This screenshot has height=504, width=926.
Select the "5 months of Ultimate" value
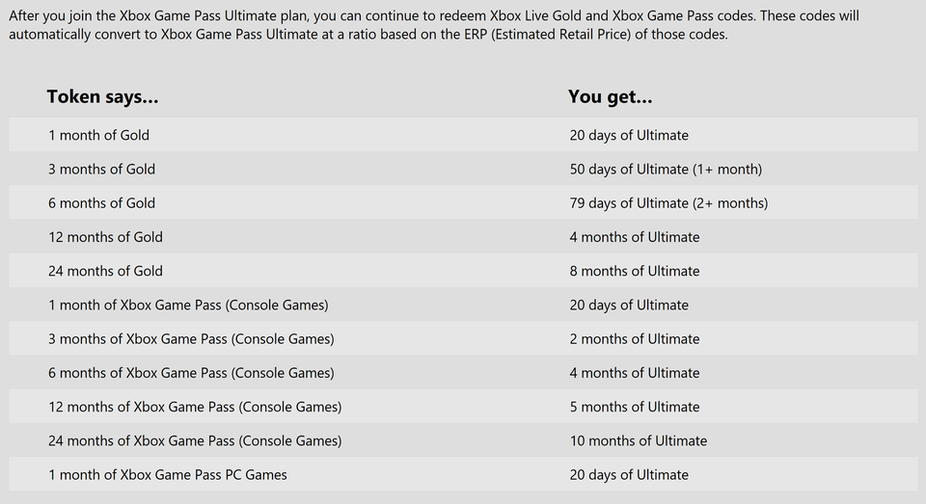tap(635, 407)
